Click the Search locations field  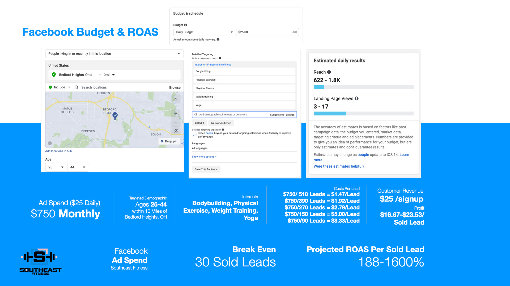(94, 87)
